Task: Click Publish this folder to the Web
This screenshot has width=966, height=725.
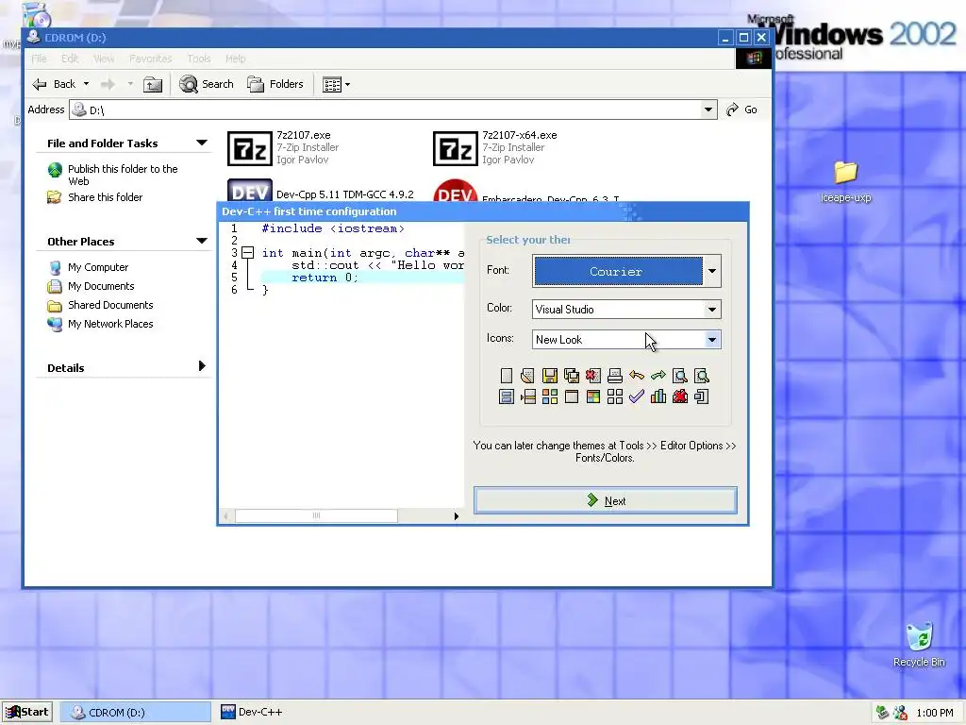Action: pyautogui.click(x=123, y=175)
